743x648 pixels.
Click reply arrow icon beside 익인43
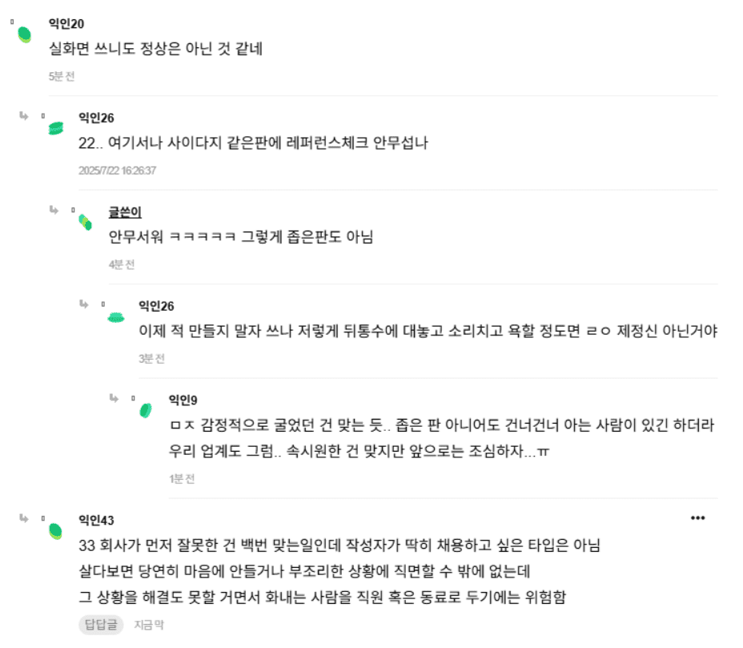[x=24, y=518]
